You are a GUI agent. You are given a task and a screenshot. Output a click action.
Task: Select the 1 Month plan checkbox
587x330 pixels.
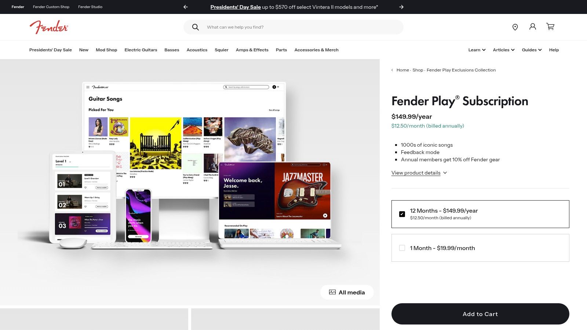(402, 248)
